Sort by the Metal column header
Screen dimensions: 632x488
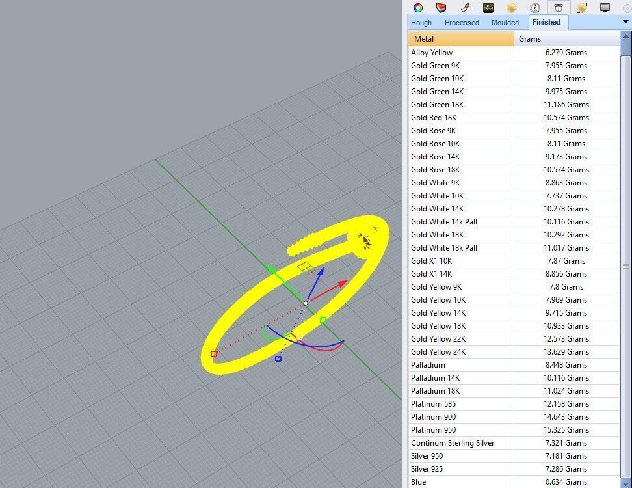461,39
